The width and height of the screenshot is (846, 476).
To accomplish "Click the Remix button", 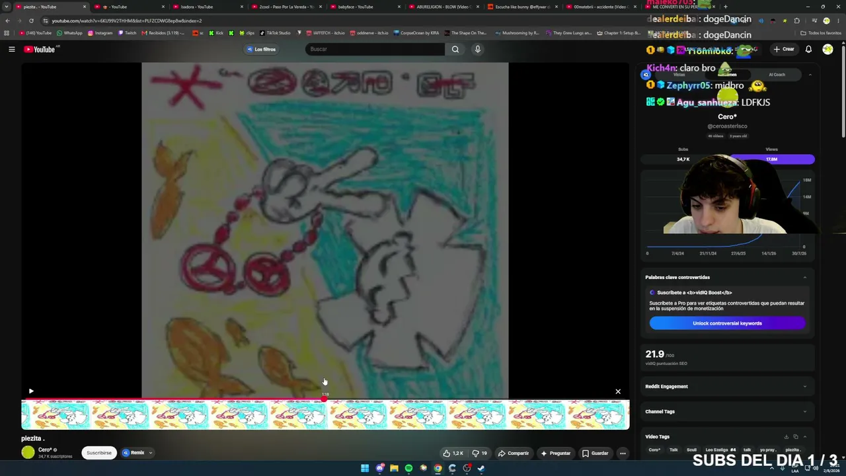I will tap(133, 453).
